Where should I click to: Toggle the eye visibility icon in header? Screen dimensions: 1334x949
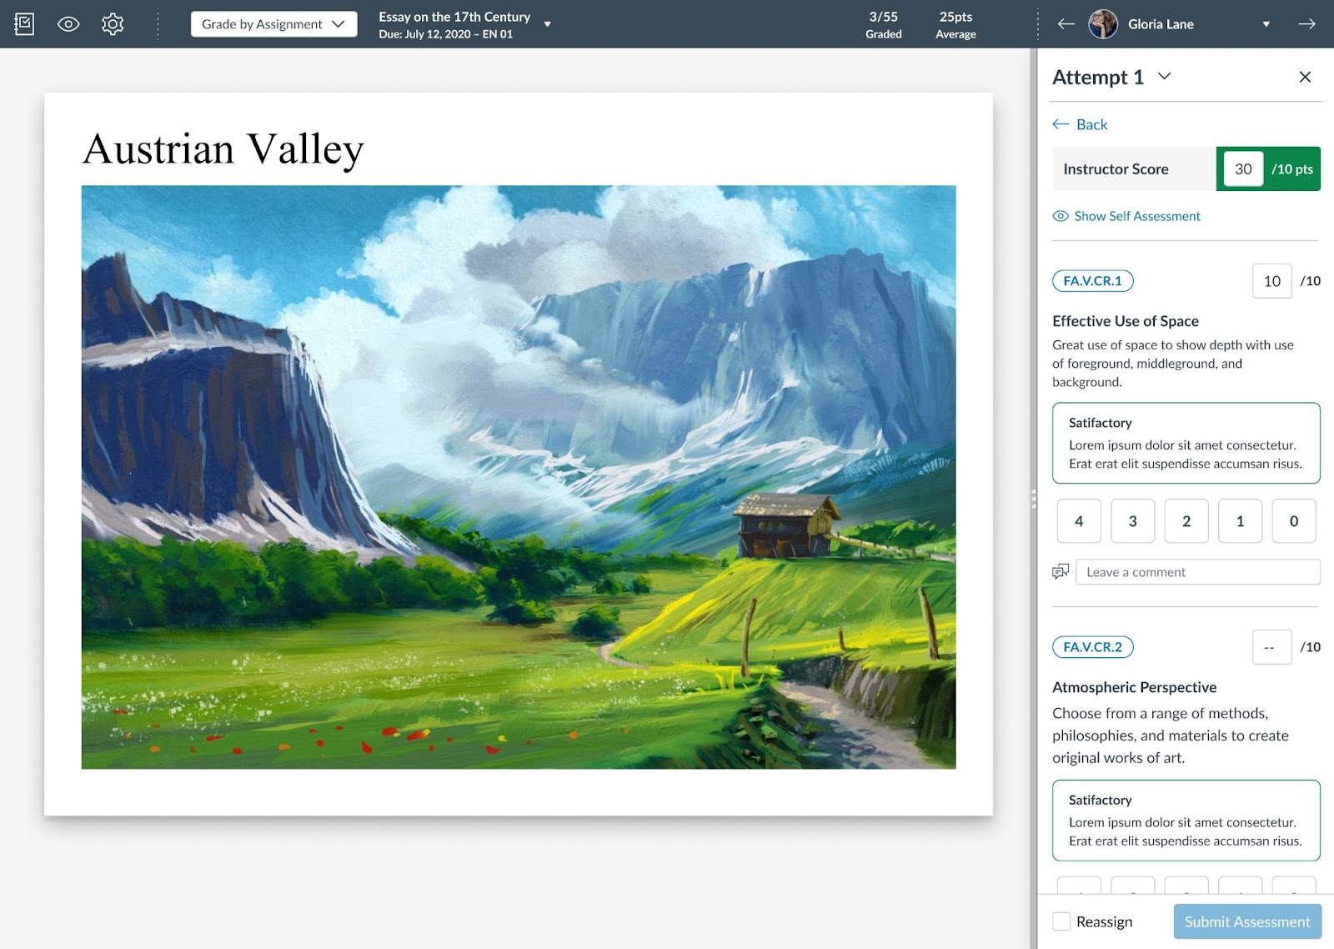coord(68,24)
